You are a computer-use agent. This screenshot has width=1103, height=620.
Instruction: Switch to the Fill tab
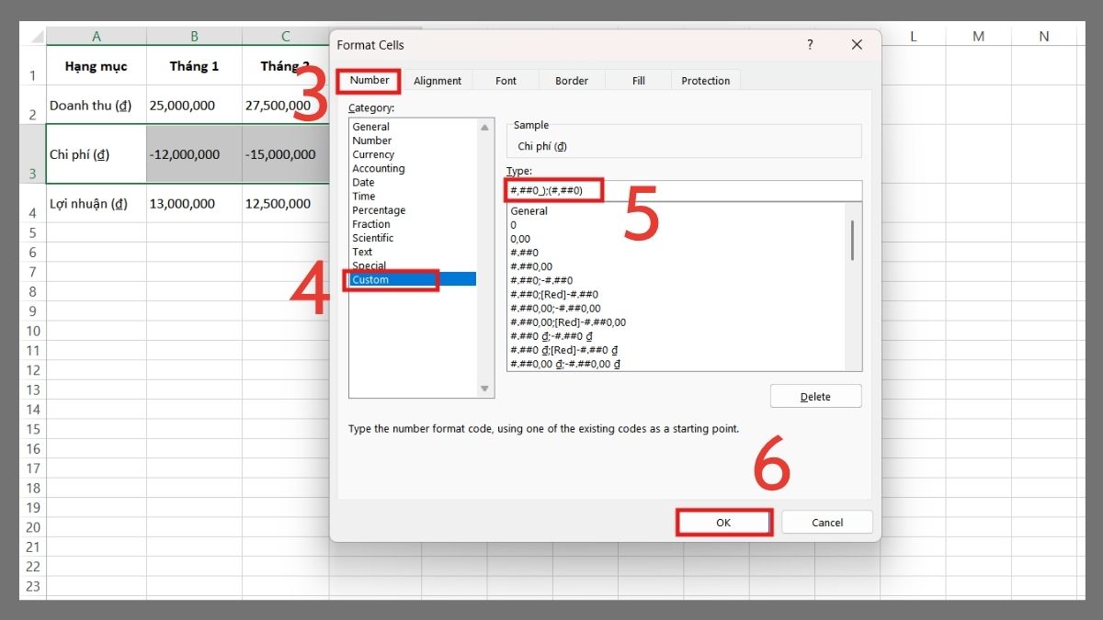638,80
